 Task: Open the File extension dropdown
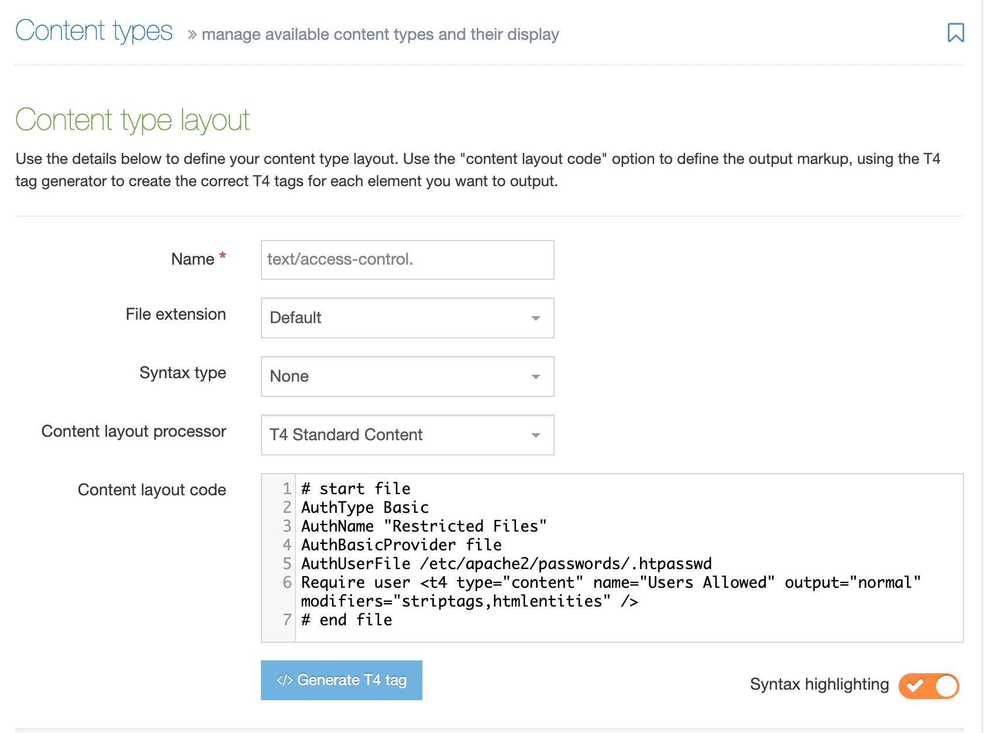pos(407,318)
